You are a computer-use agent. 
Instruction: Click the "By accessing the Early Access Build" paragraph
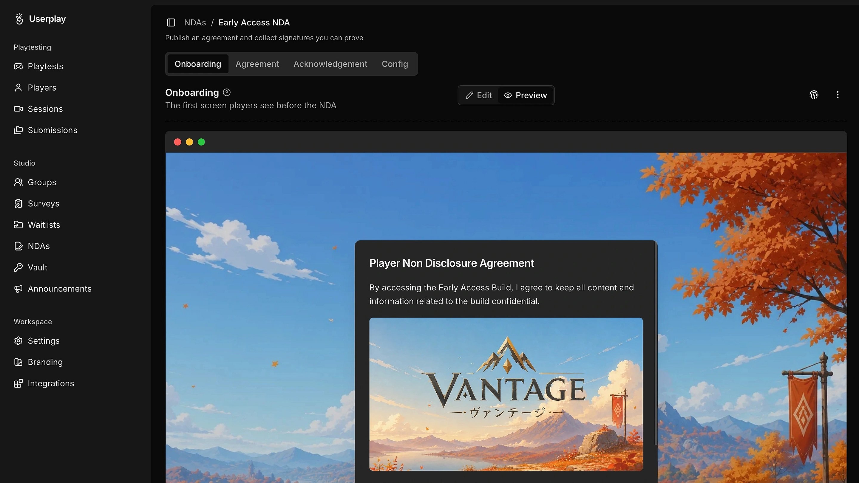(x=501, y=294)
